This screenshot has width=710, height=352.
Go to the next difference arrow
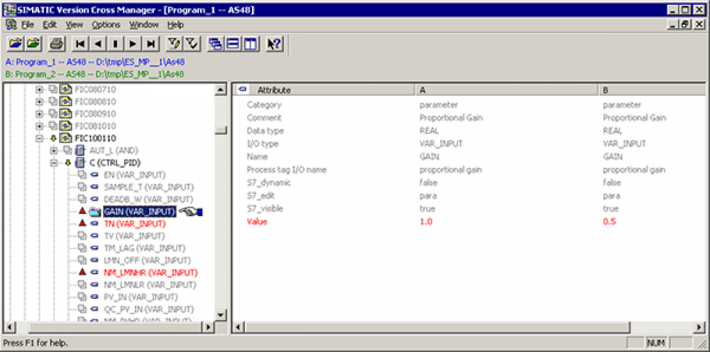(x=133, y=44)
